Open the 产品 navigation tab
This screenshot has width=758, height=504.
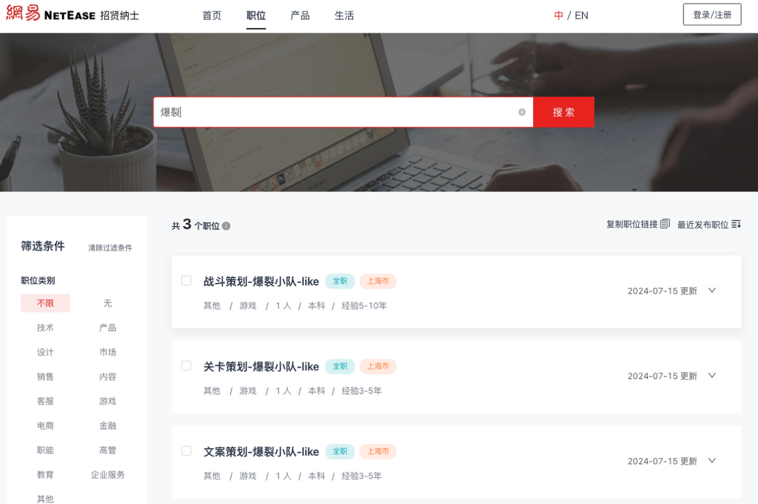300,16
